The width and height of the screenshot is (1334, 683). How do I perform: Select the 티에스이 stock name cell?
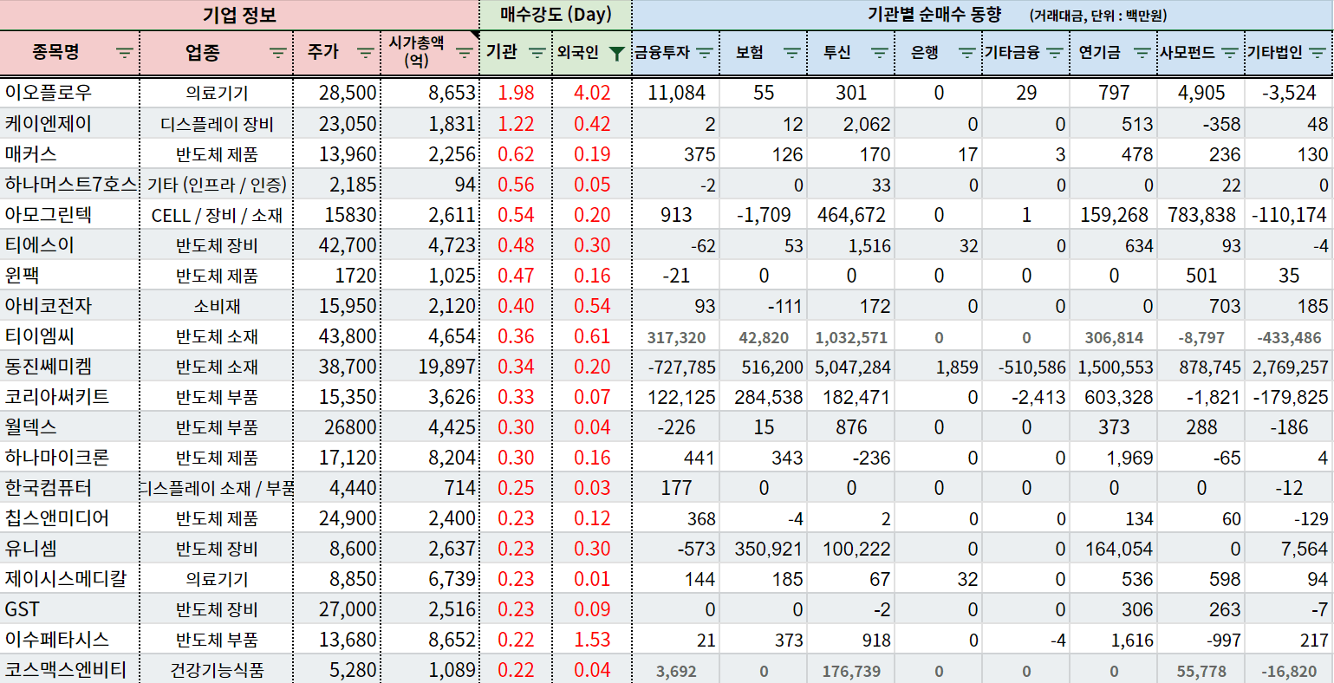[68, 244]
